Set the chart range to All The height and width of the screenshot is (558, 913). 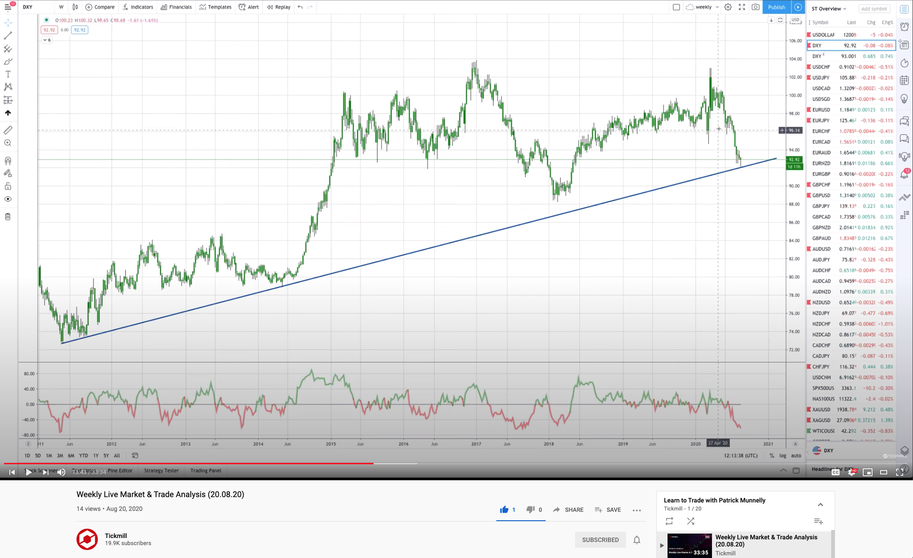click(117, 456)
